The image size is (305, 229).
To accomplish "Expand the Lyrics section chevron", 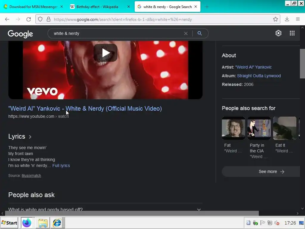I will tap(30, 137).
